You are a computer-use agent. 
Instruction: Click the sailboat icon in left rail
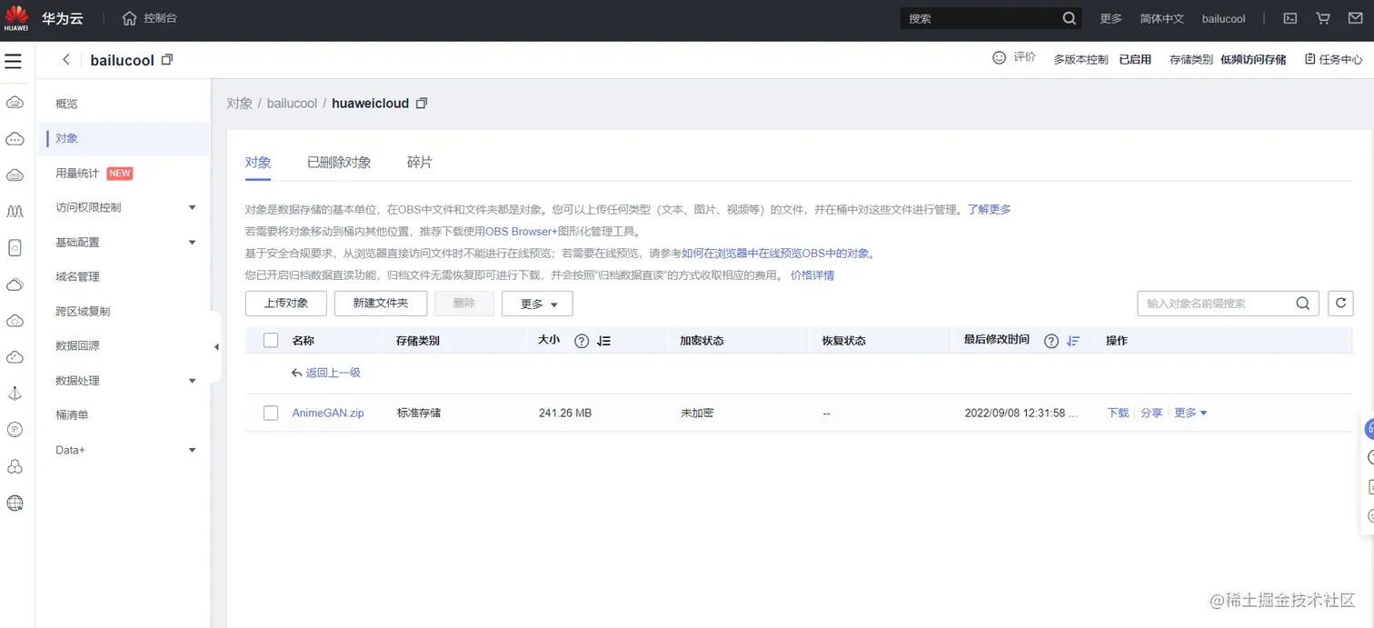[15, 394]
